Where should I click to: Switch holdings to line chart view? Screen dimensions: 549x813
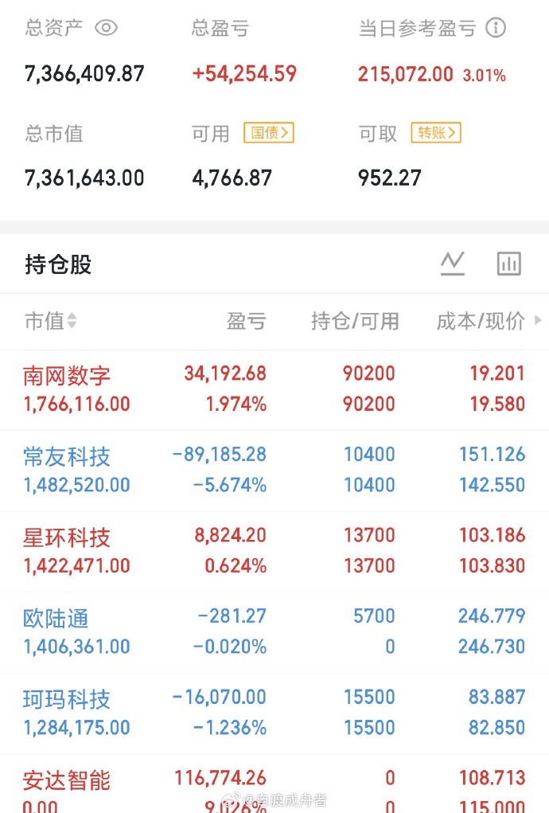pyautogui.click(x=452, y=263)
